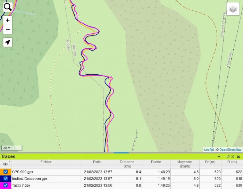Sort traces by Fichier column
Viewport: 243px width, 189px height.
coord(46,162)
